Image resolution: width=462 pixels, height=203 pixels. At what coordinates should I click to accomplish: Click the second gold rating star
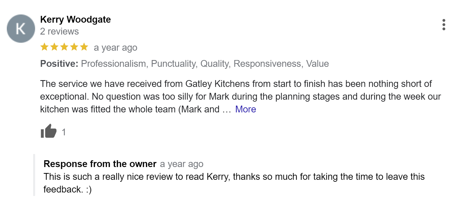click(x=54, y=47)
